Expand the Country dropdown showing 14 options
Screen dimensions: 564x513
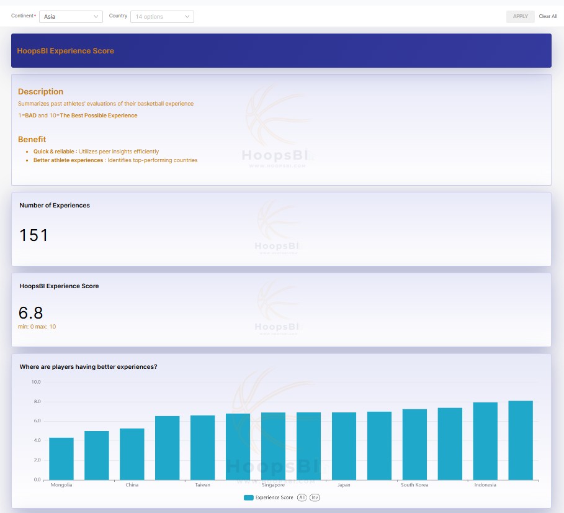(162, 17)
